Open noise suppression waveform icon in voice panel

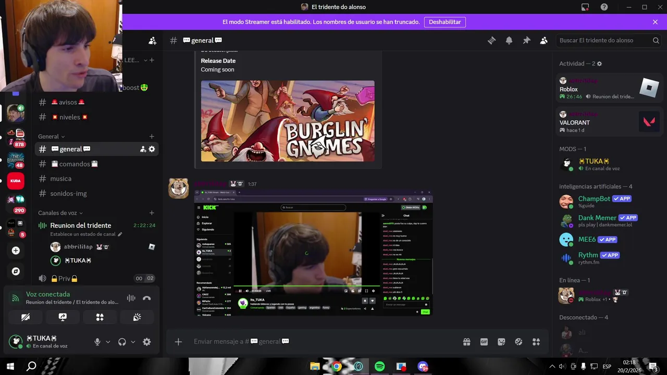coord(131,298)
